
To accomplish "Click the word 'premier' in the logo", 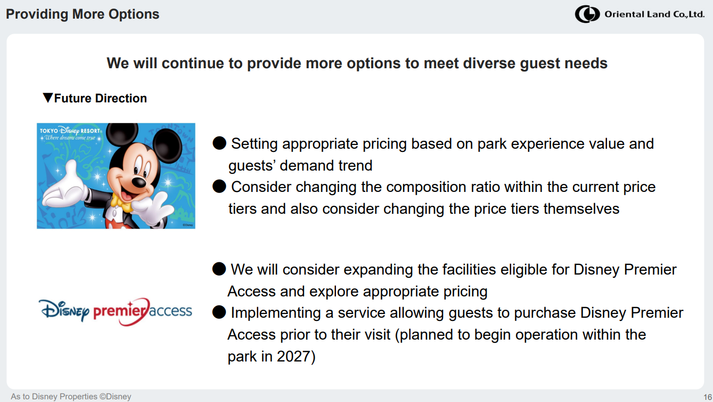I will coord(119,311).
